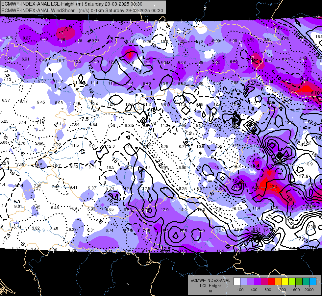Click the shear value 5.25
This screenshot has width=322, height=296.
click(5, 121)
